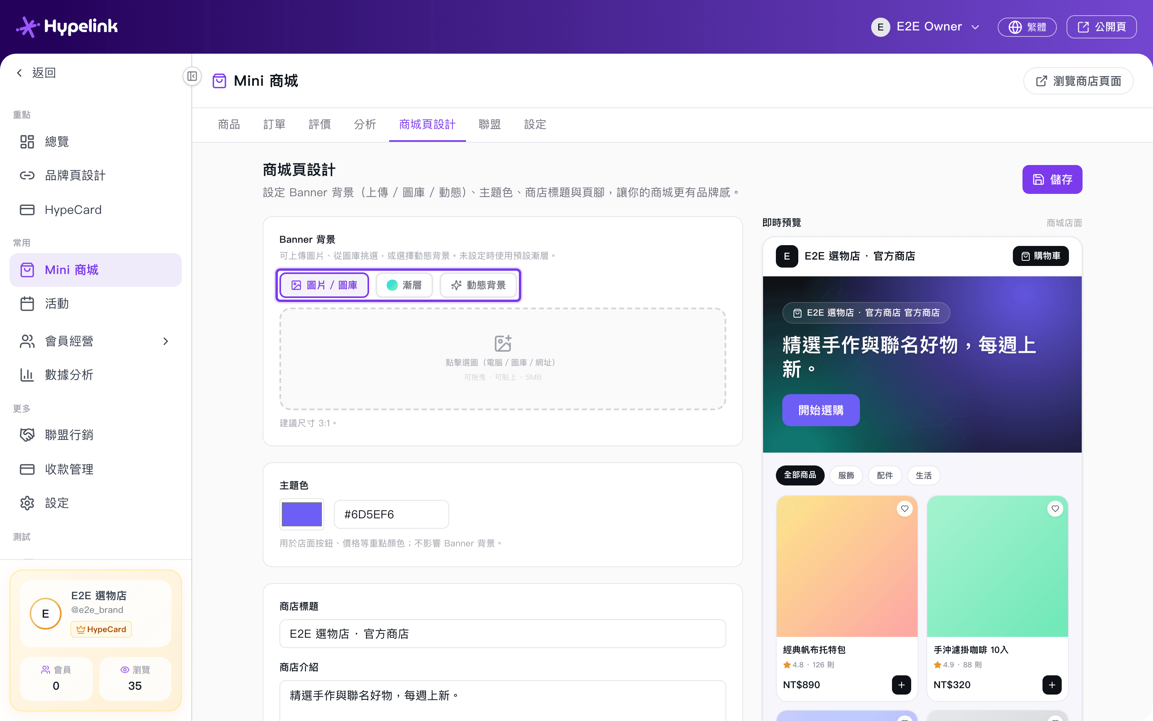The height and width of the screenshot is (721, 1153).
Task: Switch to the 評價 tab
Action: click(320, 125)
